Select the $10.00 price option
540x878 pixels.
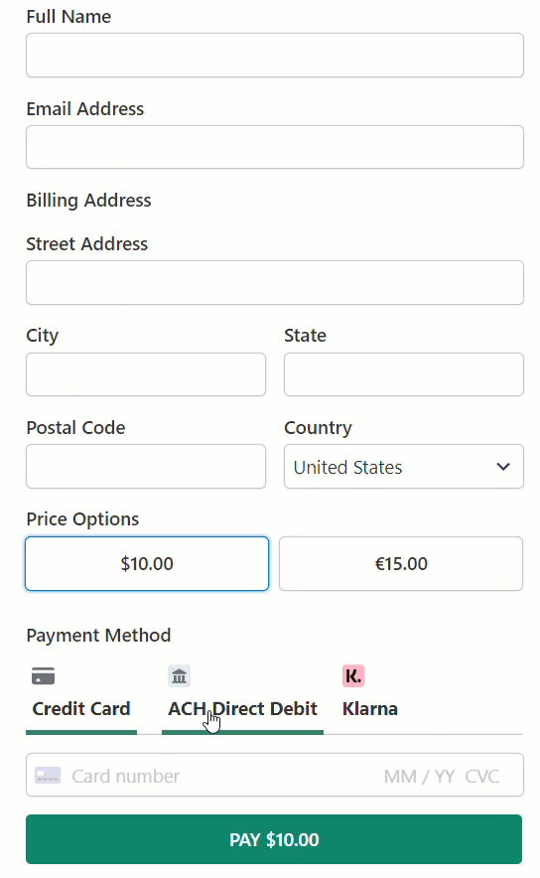pos(147,563)
